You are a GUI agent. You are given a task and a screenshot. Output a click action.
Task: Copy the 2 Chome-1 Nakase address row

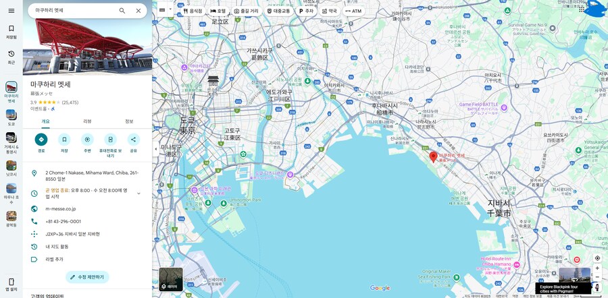click(87, 176)
